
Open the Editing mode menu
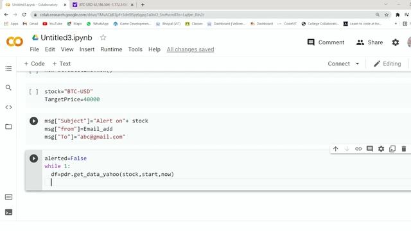387,64
